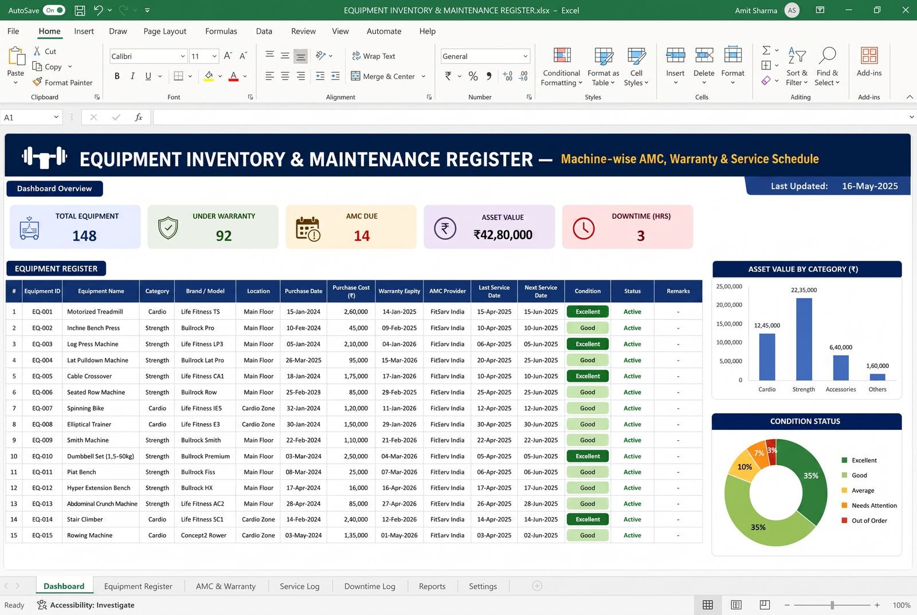Toggle Top Align vertical alignment

(269, 56)
